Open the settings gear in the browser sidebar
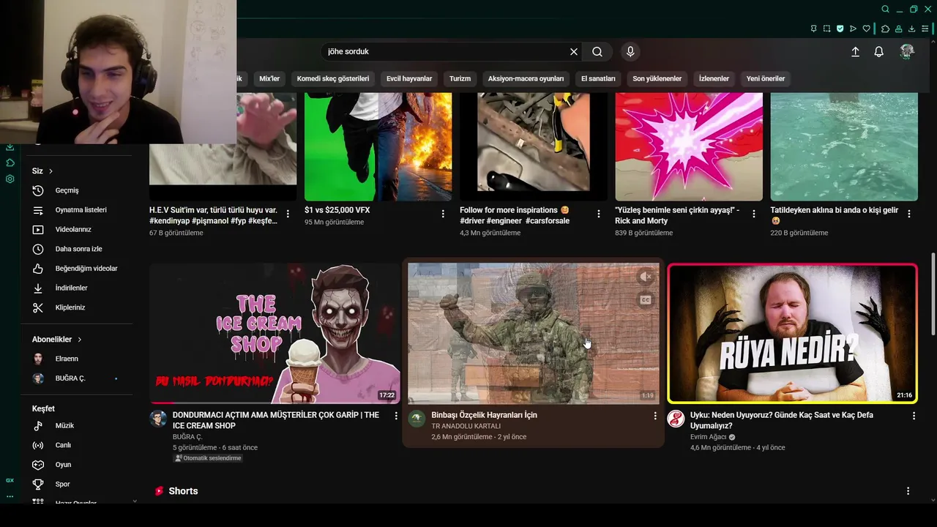 [x=10, y=179]
